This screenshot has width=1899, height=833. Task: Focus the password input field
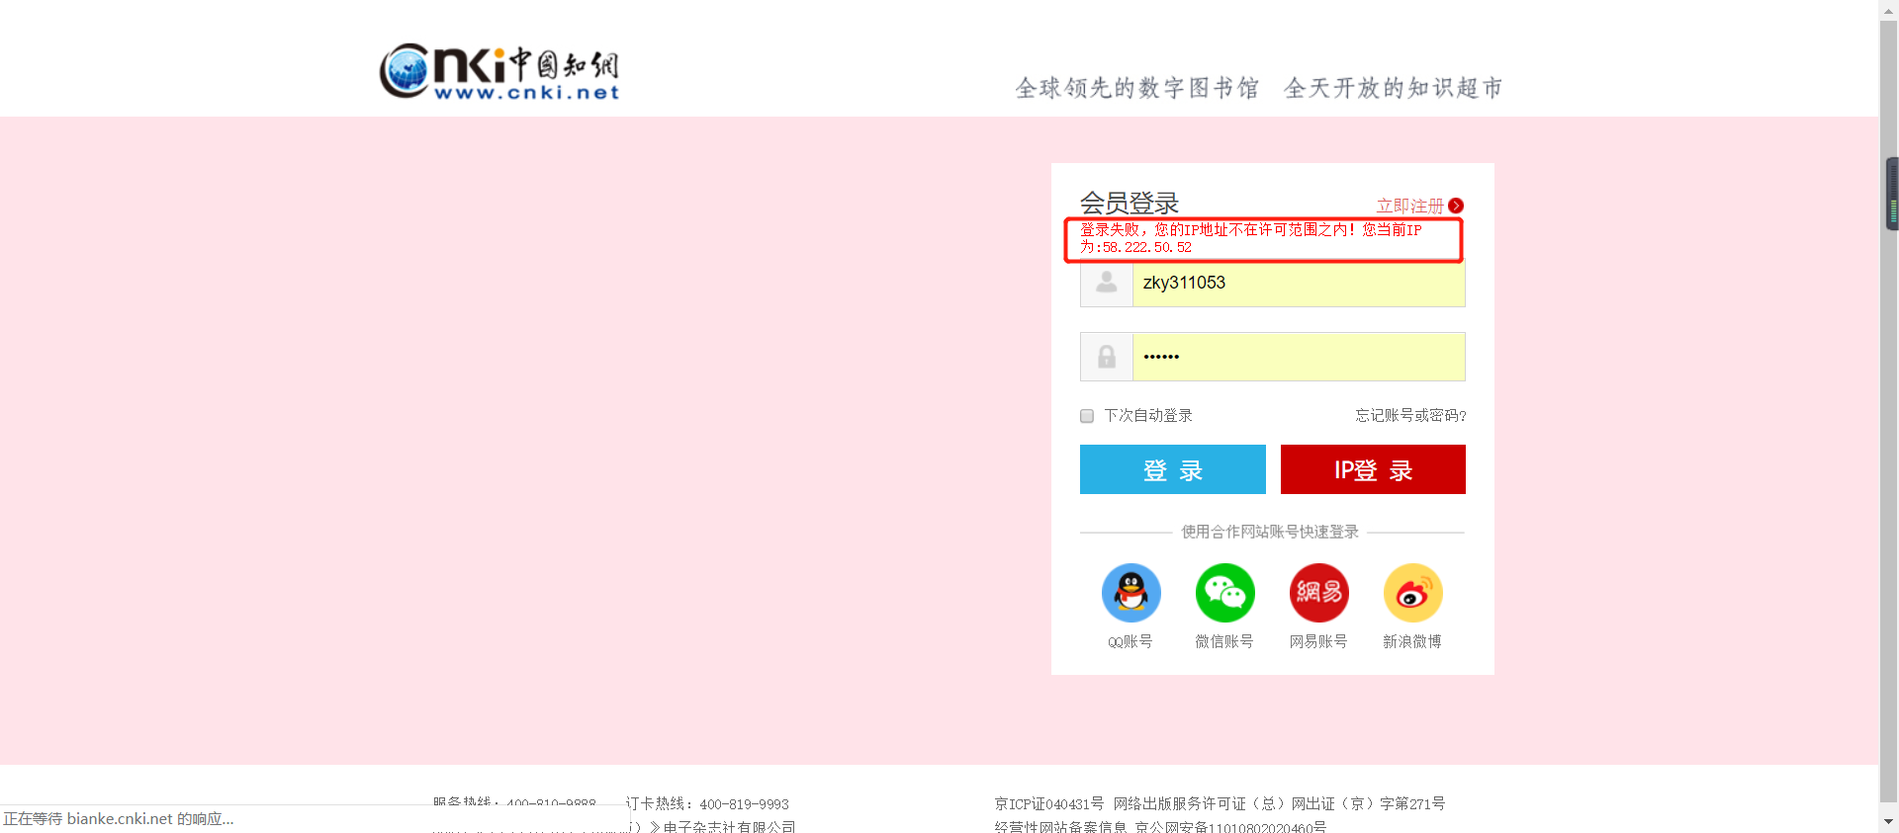point(1299,357)
